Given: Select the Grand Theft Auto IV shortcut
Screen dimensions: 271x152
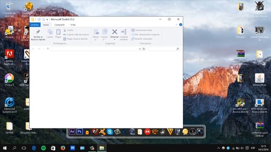Looking at the screenshot, I should coord(260,34).
